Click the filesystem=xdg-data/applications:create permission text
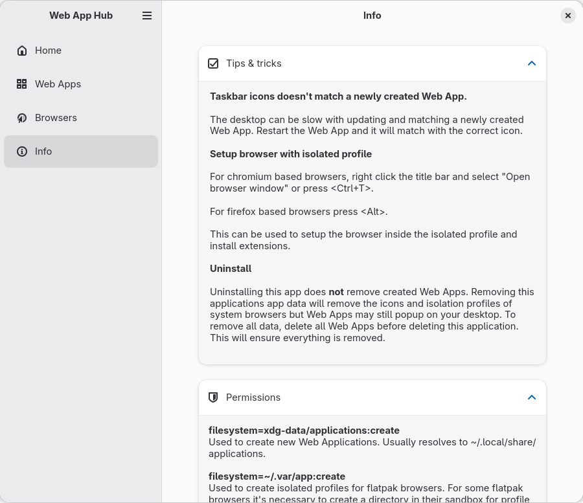The height and width of the screenshot is (503, 583). coord(304,430)
